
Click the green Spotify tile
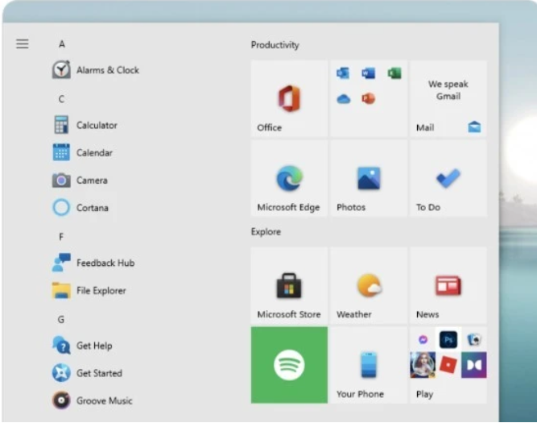(x=289, y=365)
